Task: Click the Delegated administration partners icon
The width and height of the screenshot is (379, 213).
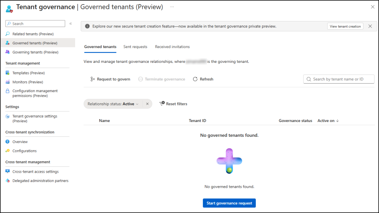Action: pyautogui.click(x=8, y=181)
